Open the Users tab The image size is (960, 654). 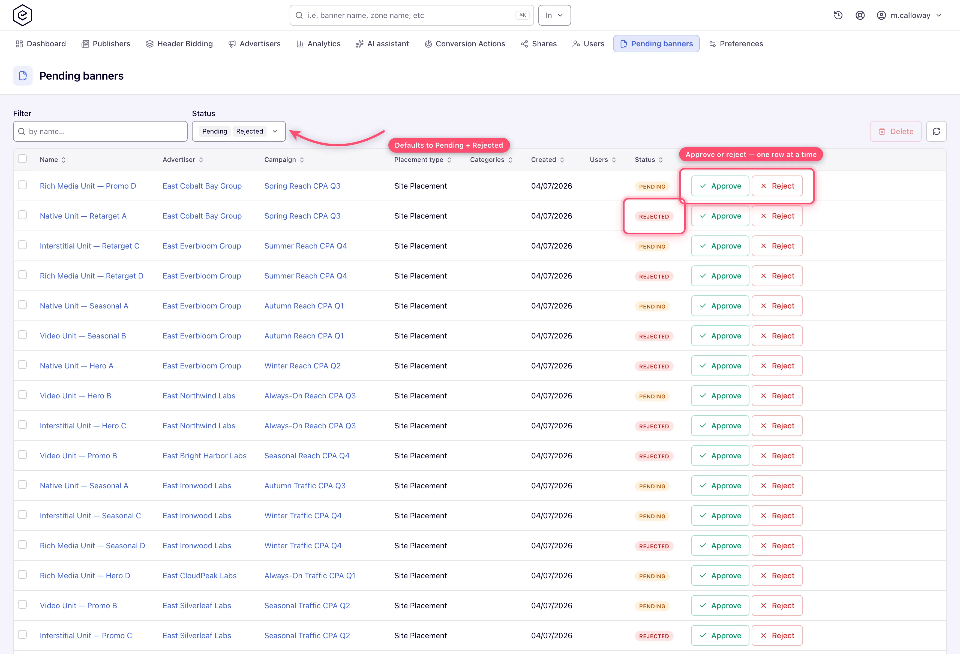(588, 44)
